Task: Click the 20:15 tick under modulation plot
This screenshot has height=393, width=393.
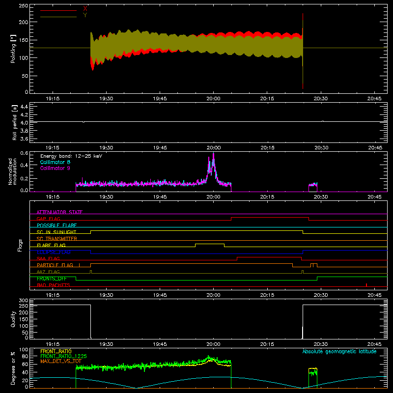Action: [x=267, y=197]
